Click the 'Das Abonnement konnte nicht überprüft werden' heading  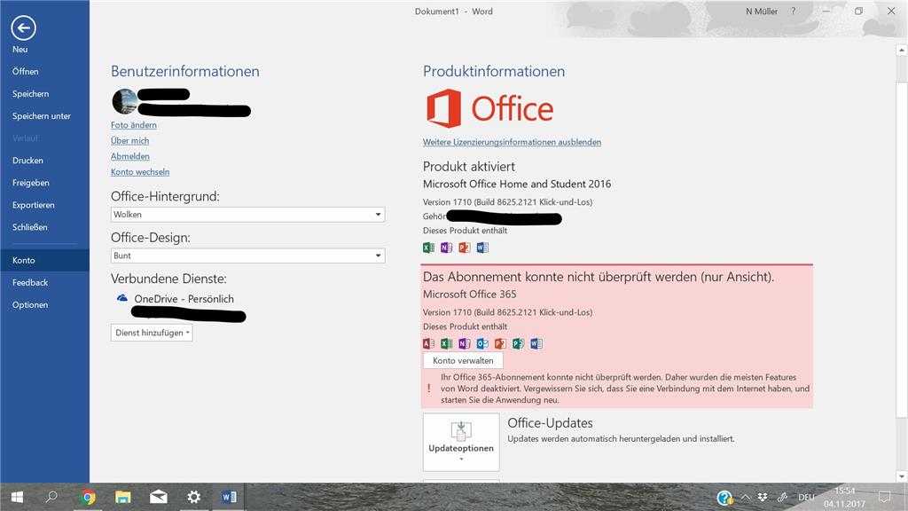click(x=599, y=277)
